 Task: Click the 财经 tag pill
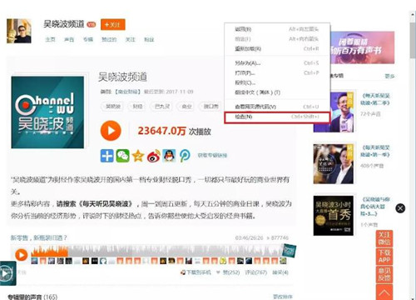point(137,106)
